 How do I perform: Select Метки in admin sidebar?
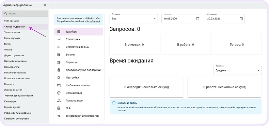25,44
